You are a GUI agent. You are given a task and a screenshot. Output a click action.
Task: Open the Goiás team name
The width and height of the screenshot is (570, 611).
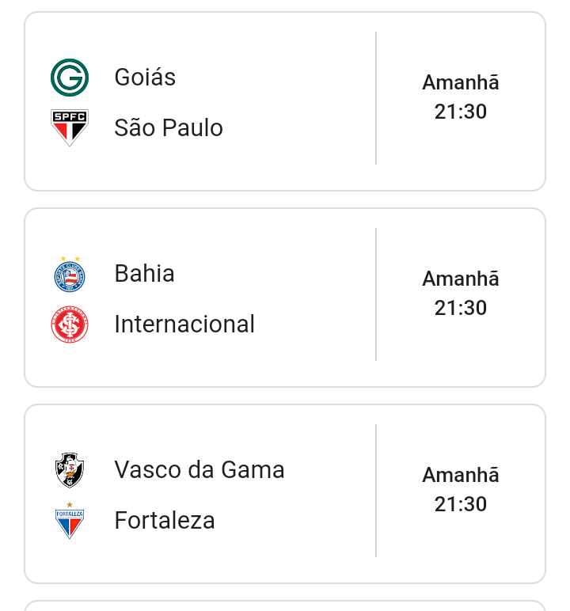click(x=145, y=78)
